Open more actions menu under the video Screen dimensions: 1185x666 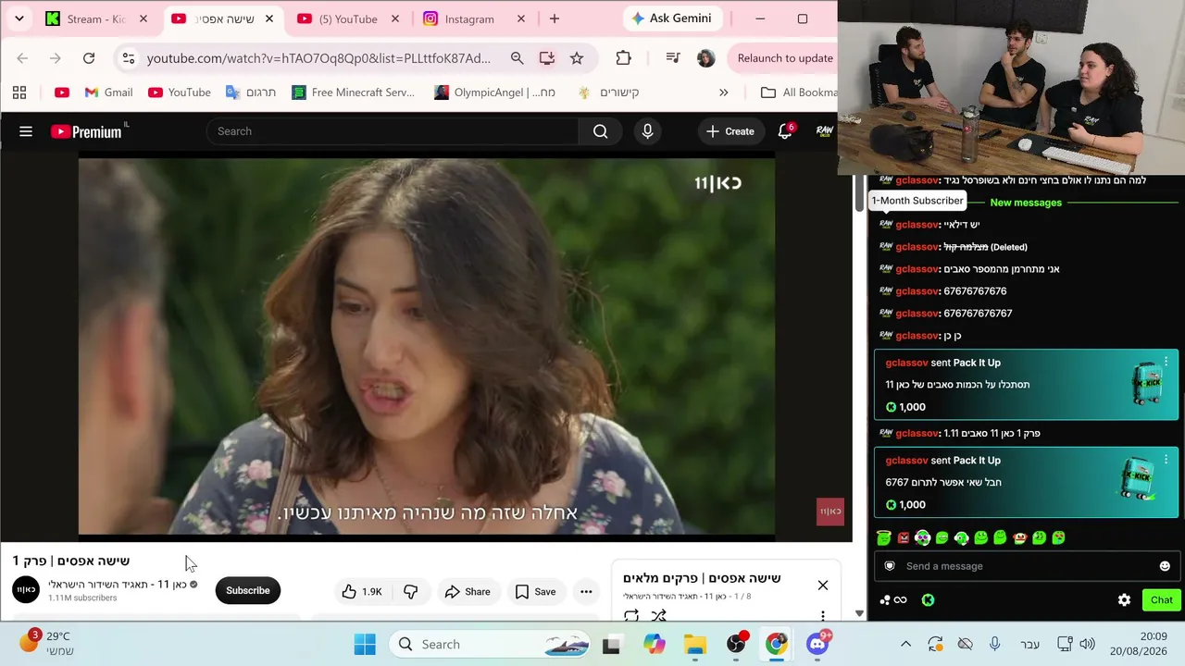tap(586, 592)
